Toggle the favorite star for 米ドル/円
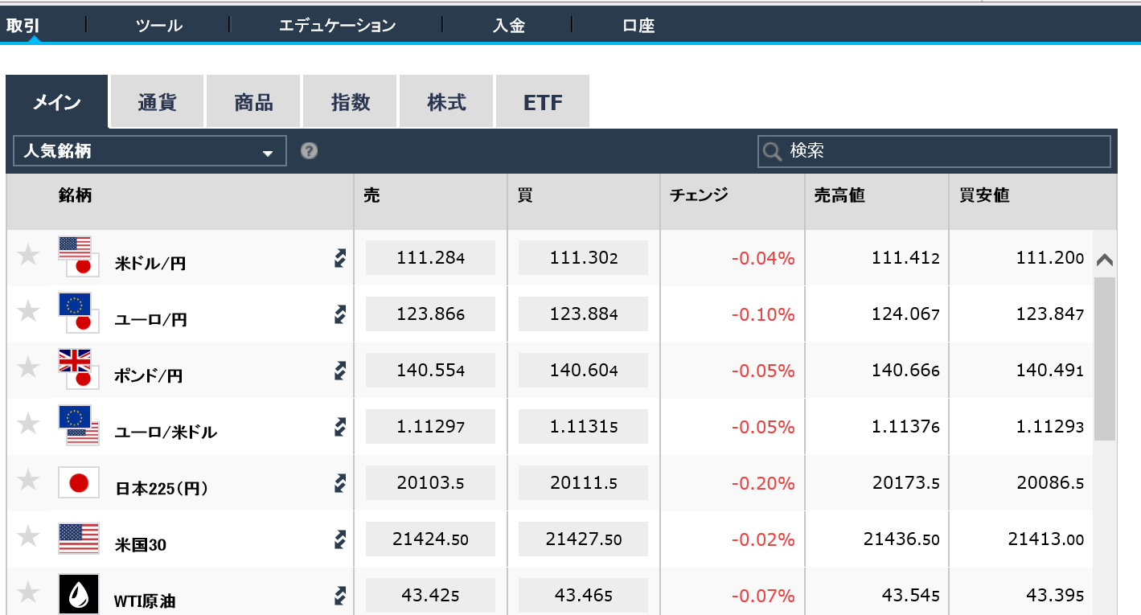Image resolution: width=1141 pixels, height=615 pixels. (28, 257)
